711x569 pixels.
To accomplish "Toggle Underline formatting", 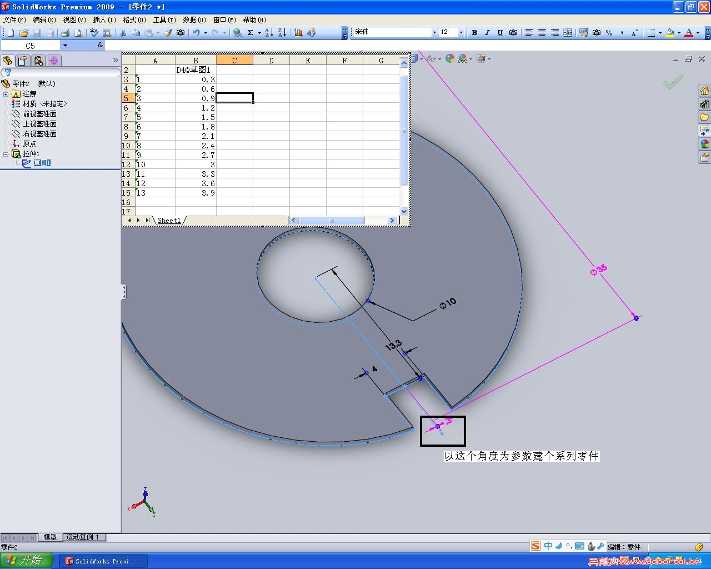I will (x=500, y=33).
